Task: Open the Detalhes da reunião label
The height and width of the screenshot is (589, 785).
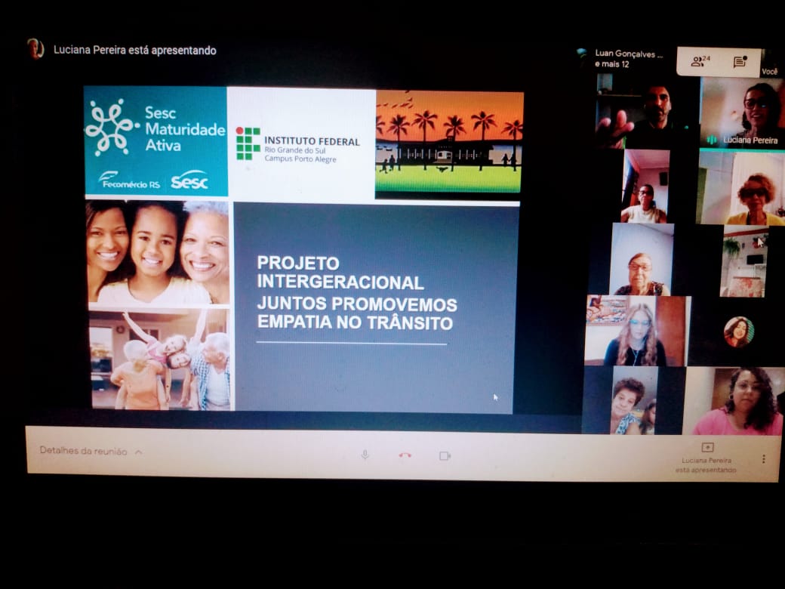Action: coord(83,452)
